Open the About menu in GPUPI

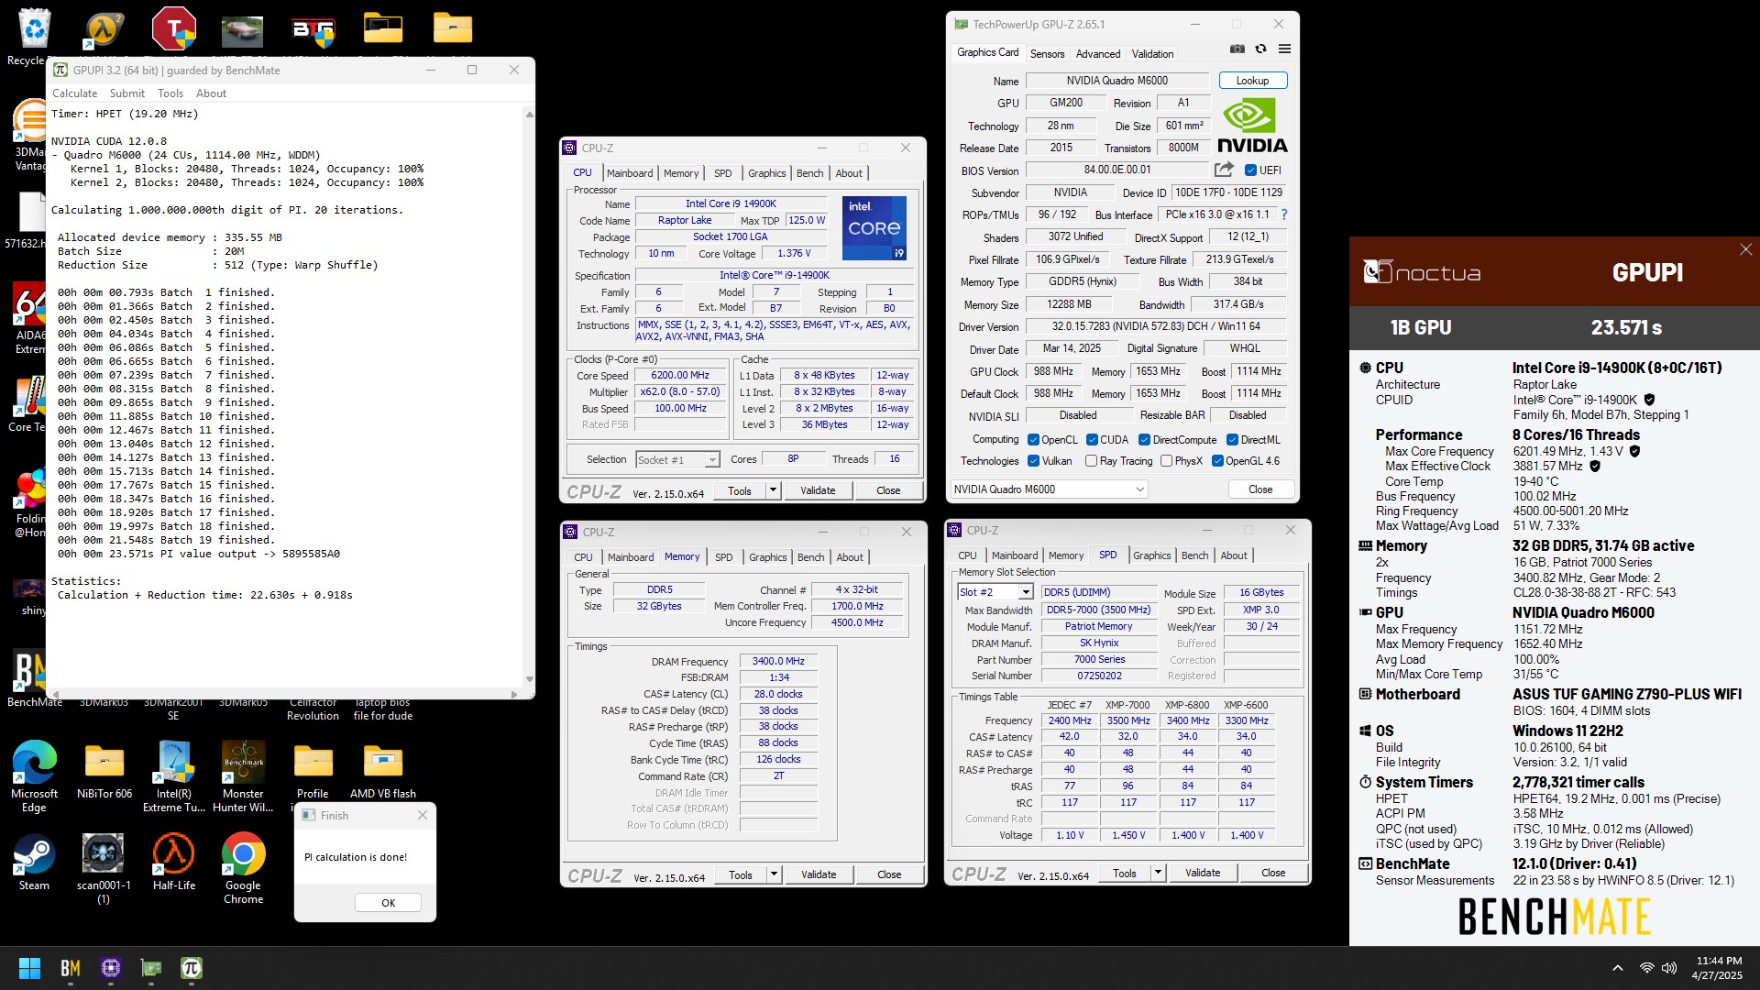(x=211, y=93)
